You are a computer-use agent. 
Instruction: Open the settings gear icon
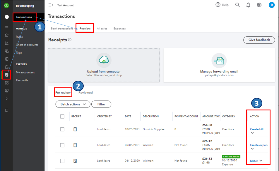259,5
